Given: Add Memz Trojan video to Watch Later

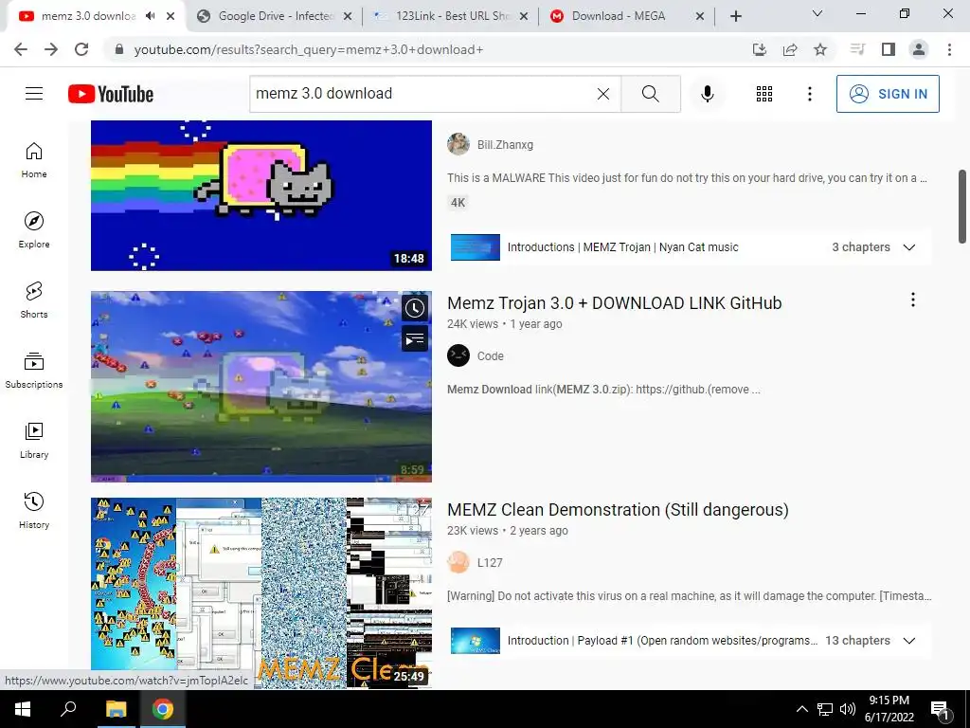Looking at the screenshot, I should click(415, 308).
